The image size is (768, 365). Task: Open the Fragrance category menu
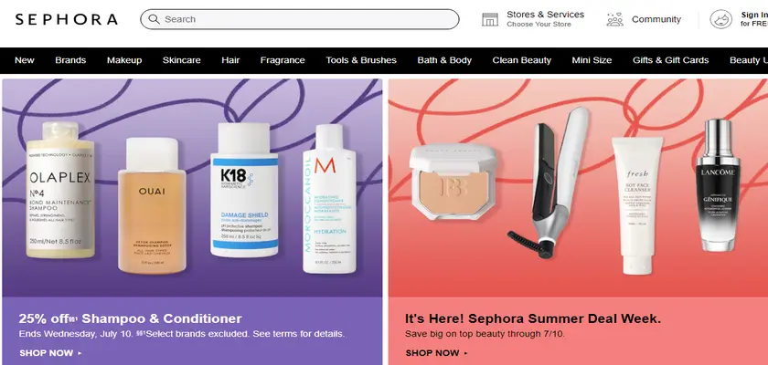coord(283,60)
